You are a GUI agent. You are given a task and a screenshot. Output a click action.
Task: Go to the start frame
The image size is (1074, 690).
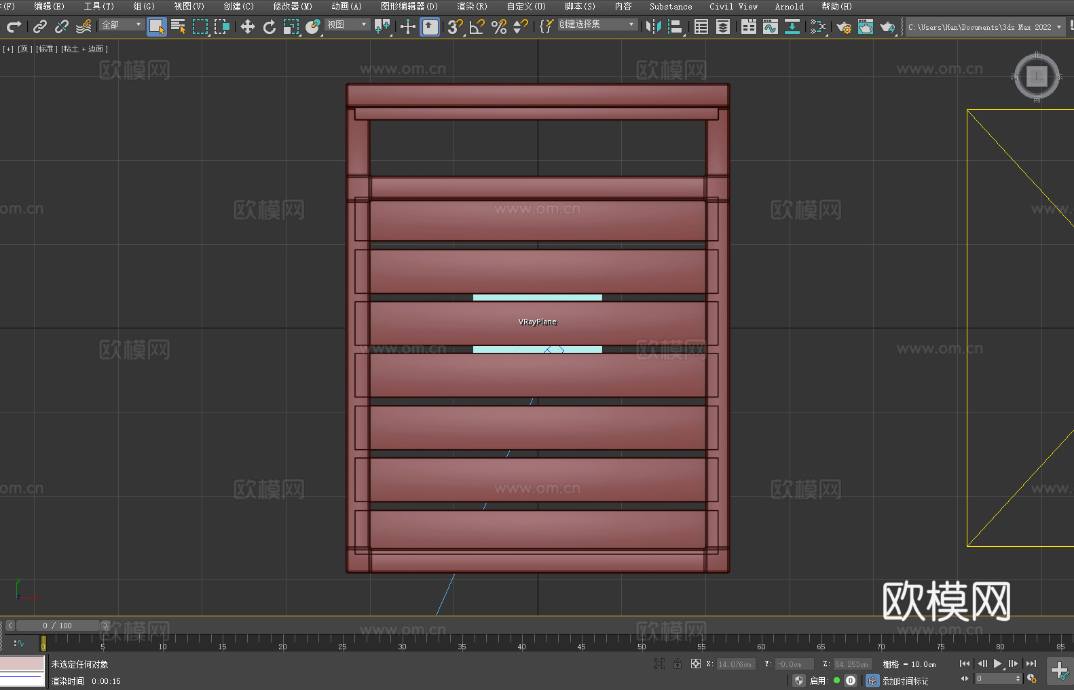tap(965, 664)
